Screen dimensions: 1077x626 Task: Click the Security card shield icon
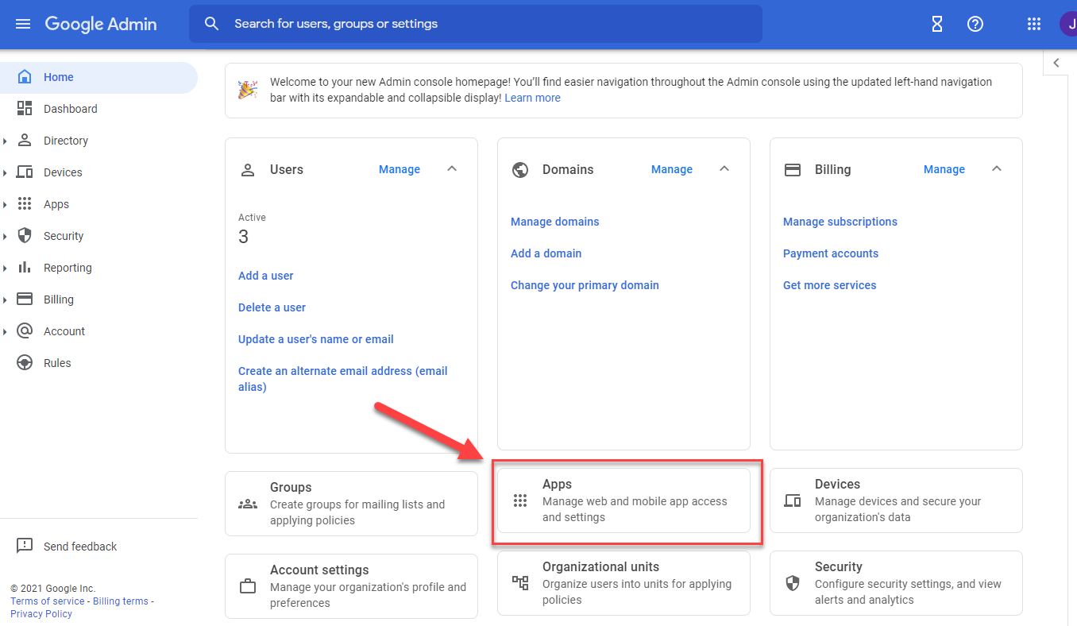click(793, 583)
